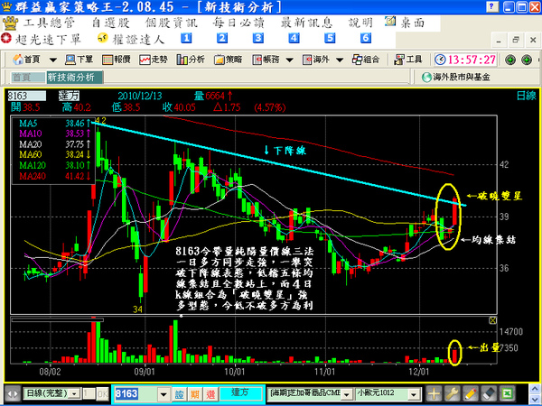
Task: Open the 每日必讀 menu
Action: pos(238,23)
